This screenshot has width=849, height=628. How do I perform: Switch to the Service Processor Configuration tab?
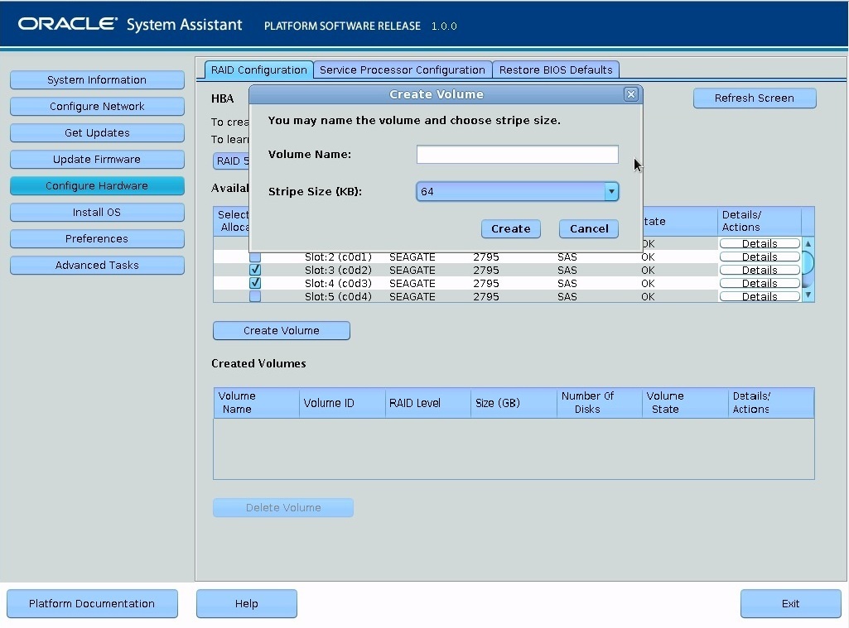click(403, 70)
